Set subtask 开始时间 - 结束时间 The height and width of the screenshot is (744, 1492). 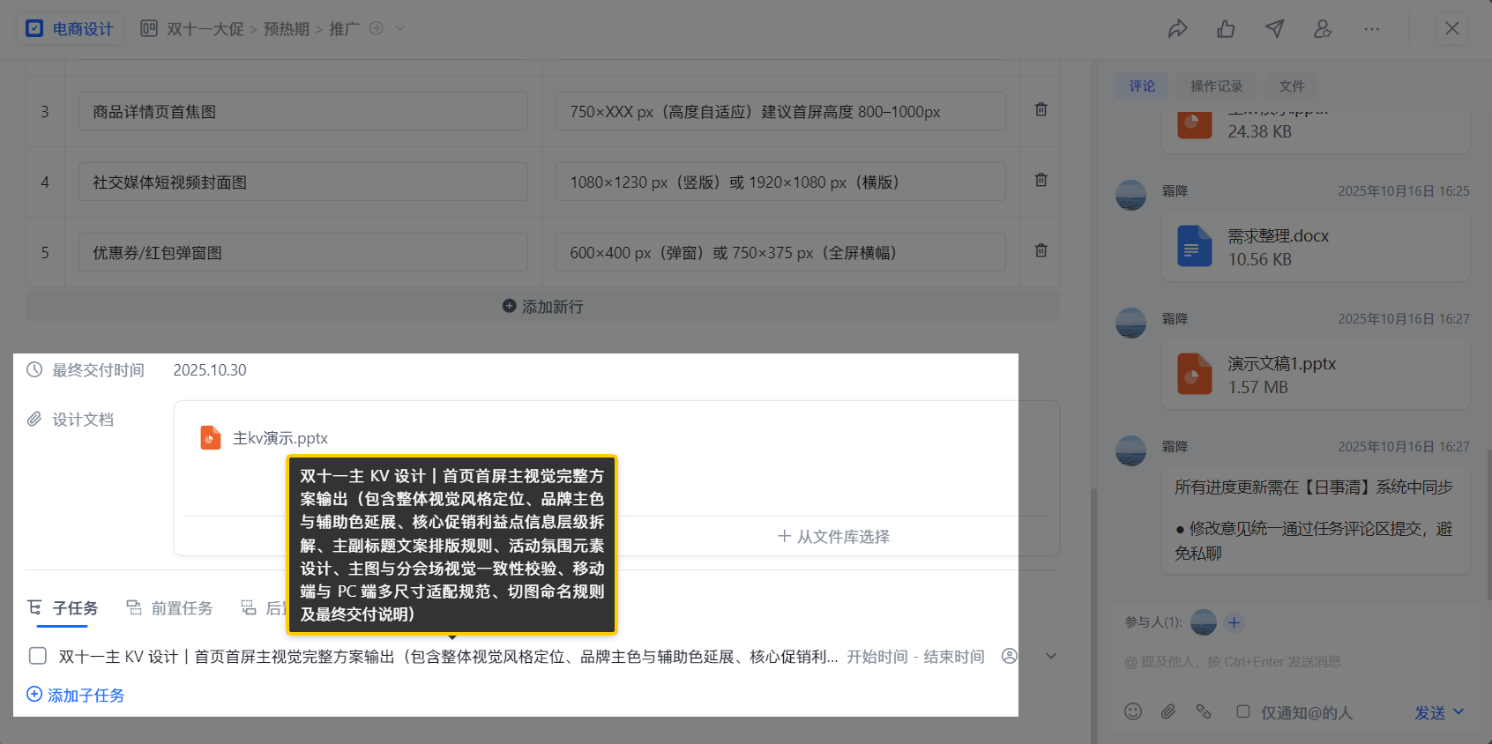[915, 657]
